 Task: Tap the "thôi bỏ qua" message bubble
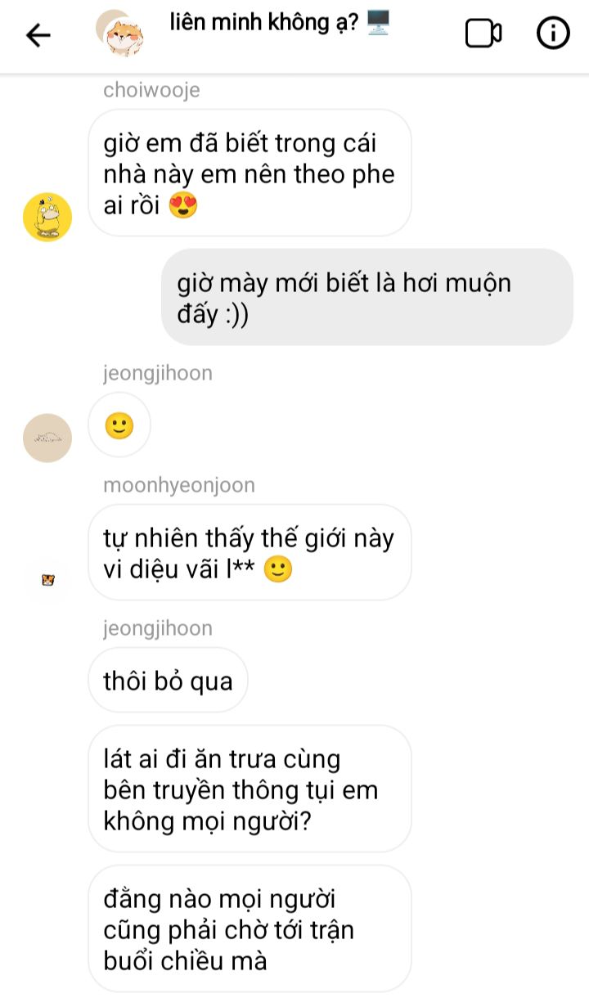pyautogui.click(x=168, y=681)
